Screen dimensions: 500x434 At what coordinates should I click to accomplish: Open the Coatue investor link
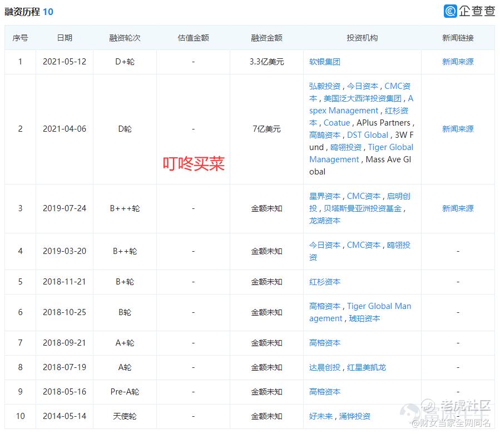(336, 123)
